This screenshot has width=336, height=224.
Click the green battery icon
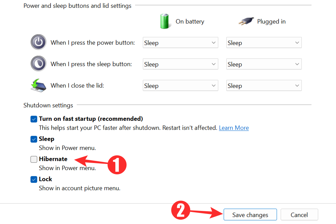pyautogui.click(x=165, y=21)
